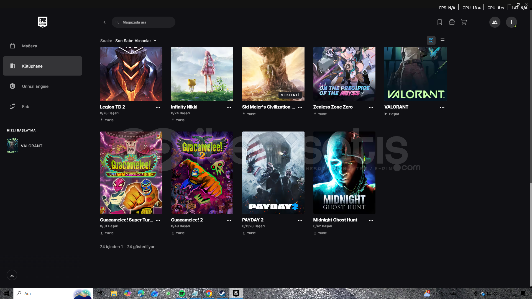
Task: Switch to list view
Action: pos(442,40)
